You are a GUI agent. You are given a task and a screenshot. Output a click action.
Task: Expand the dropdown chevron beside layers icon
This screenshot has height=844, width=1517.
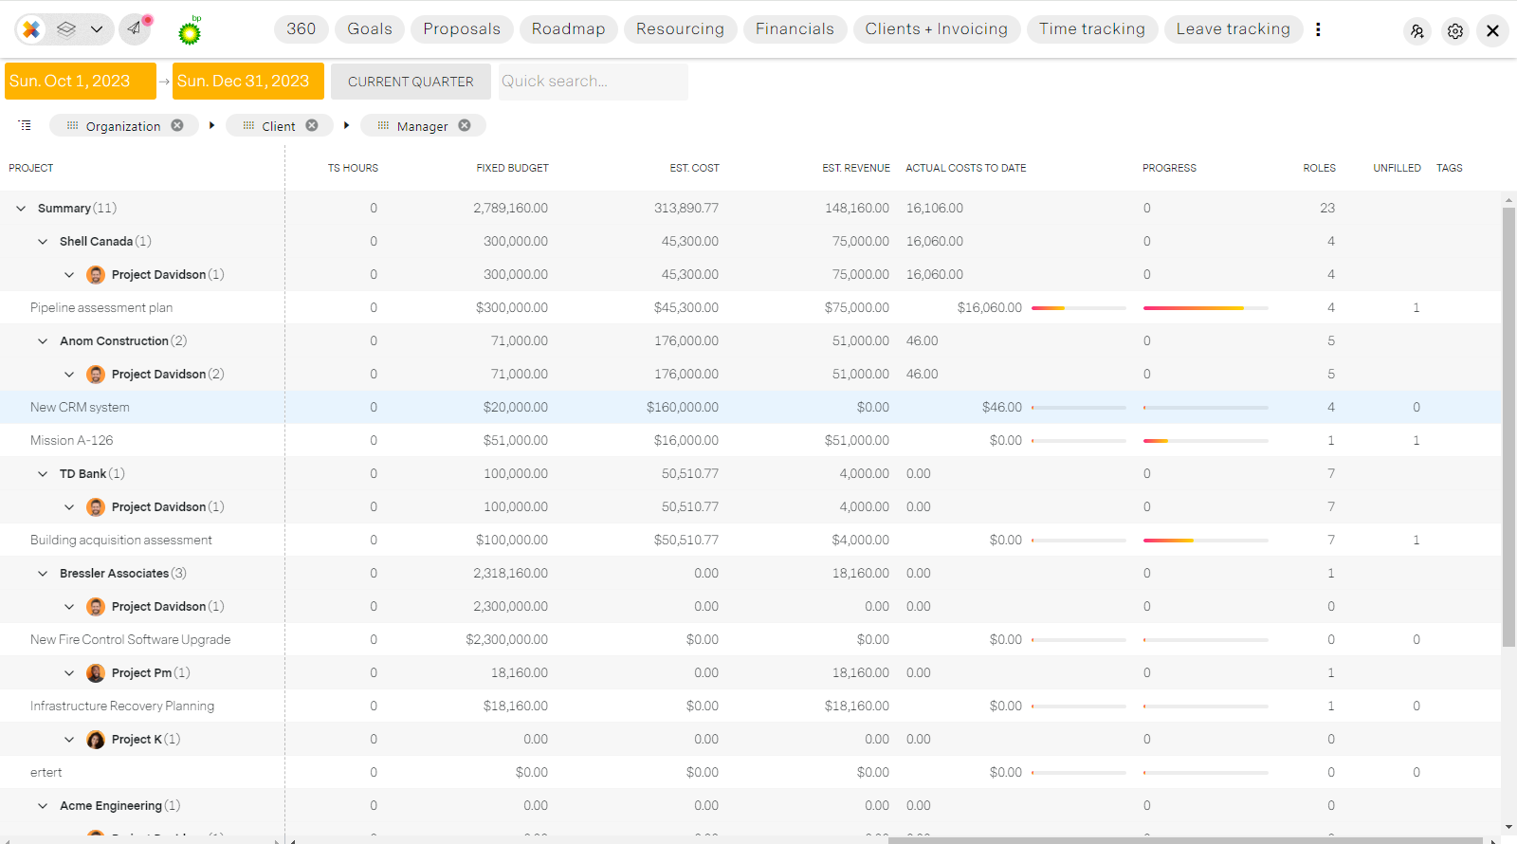coord(97,29)
